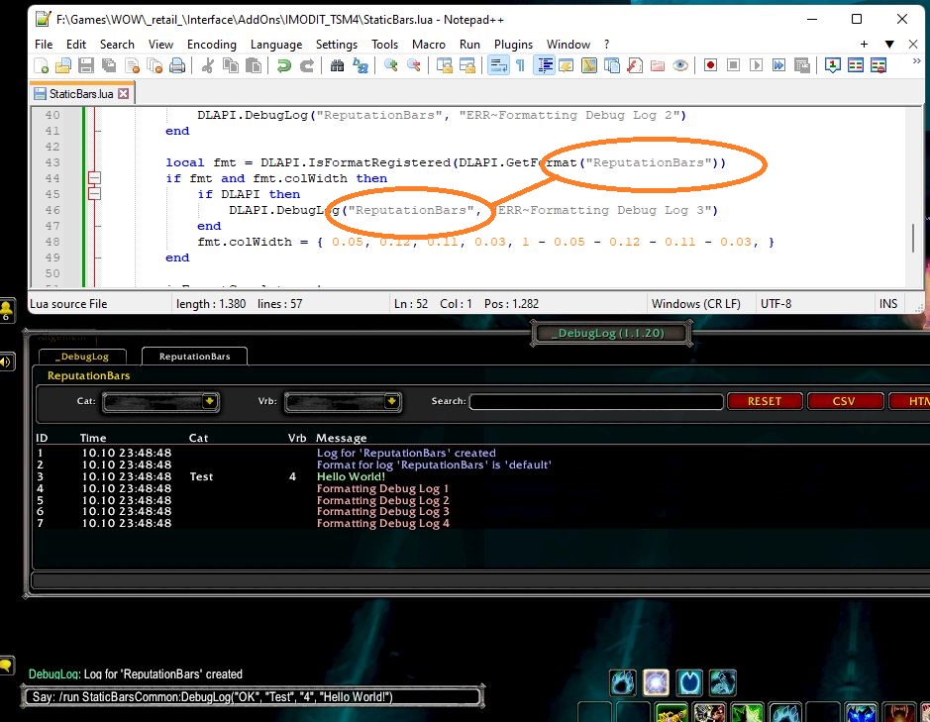Image resolution: width=930 pixels, height=722 pixels.
Task: Open the Function List icon
Action: point(635,65)
